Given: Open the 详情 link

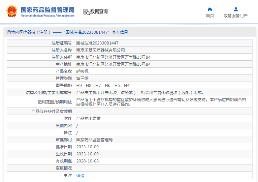Looking at the screenshot, I should [x=80, y=176].
